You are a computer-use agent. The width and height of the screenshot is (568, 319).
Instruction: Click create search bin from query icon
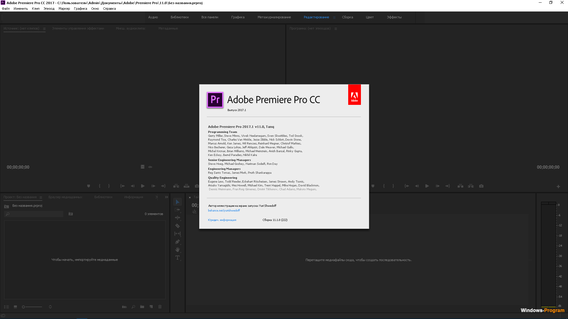click(x=71, y=214)
